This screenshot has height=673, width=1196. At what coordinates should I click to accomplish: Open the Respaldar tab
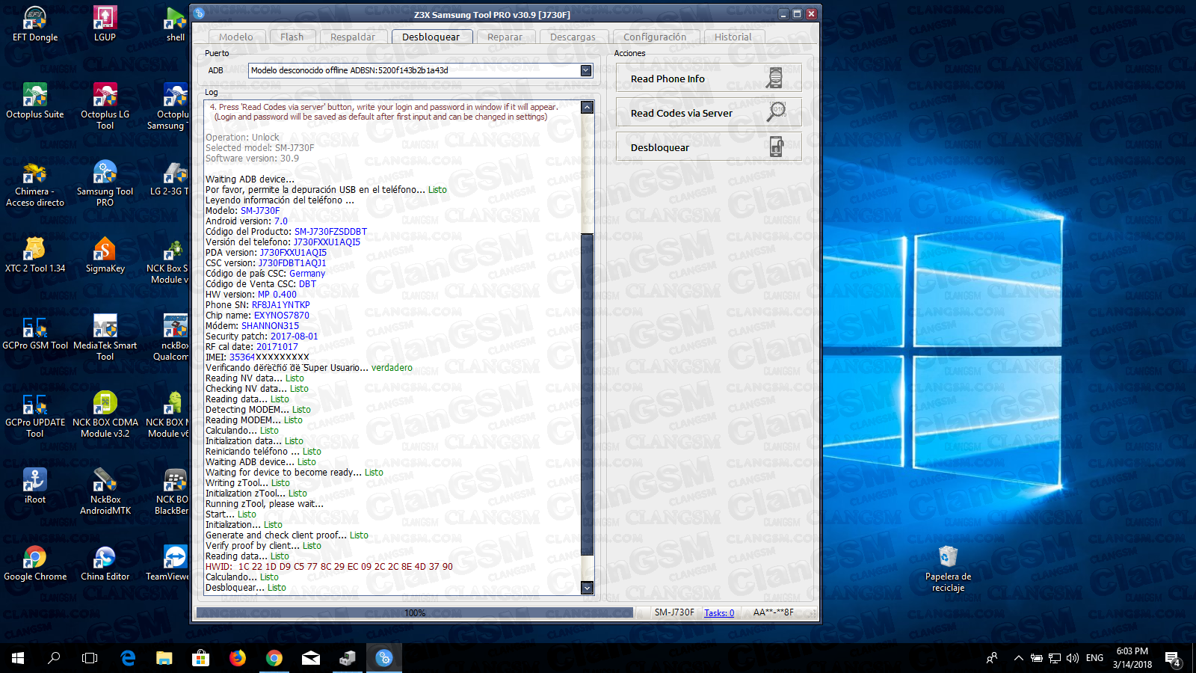coord(353,37)
